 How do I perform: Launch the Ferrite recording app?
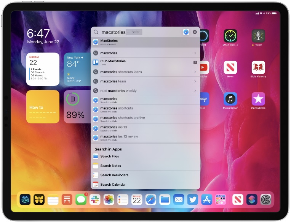click(258, 36)
